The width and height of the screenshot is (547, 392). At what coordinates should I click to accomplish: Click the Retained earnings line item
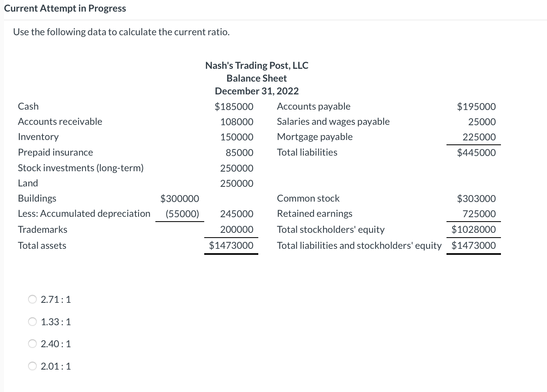[314, 213]
